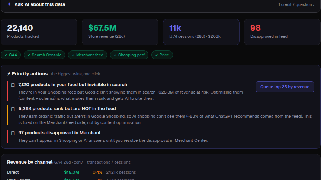Image resolution: width=321 pixels, height=180 pixels.
Task: Click the icon beside 97 products disapproved
Action: coord(13,133)
